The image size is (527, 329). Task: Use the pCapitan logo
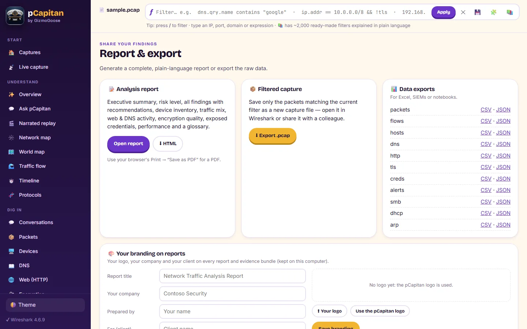[x=380, y=311]
